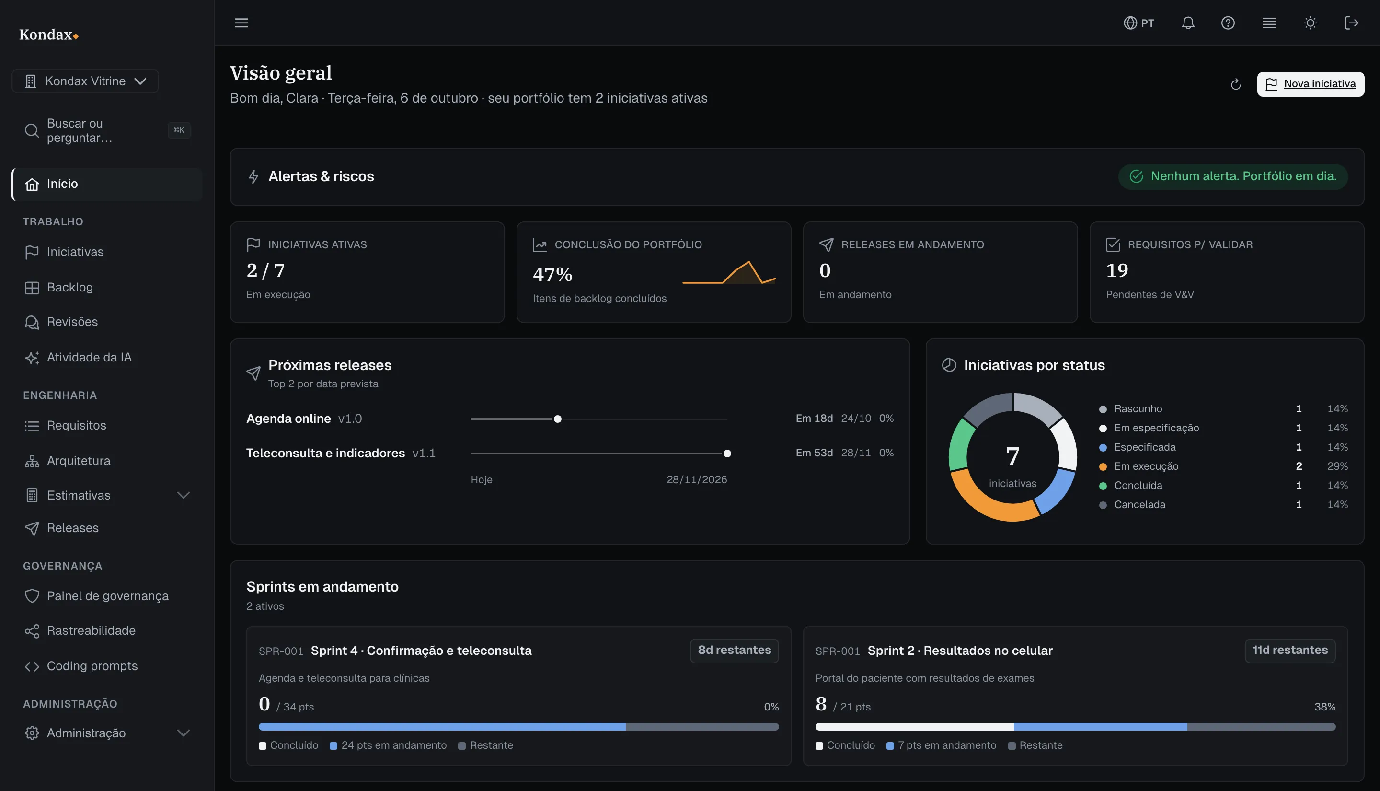Open Revisões in sidebar
Viewport: 1380px width, 791px height.
107,322
